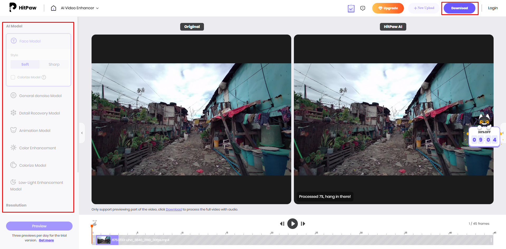
Task: Enable the Colorize Model checkbox under Face Model
Action: tap(13, 77)
